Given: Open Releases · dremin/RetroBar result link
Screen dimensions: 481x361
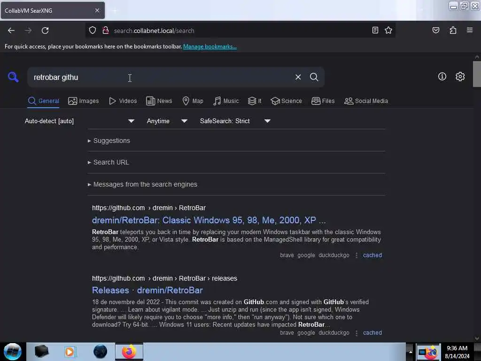Looking at the screenshot, I should [147, 290].
